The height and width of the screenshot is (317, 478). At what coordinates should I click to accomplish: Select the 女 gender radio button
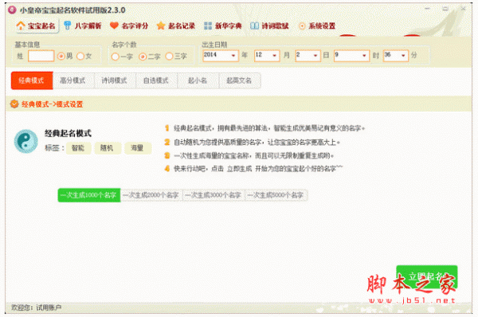[x=80, y=56]
